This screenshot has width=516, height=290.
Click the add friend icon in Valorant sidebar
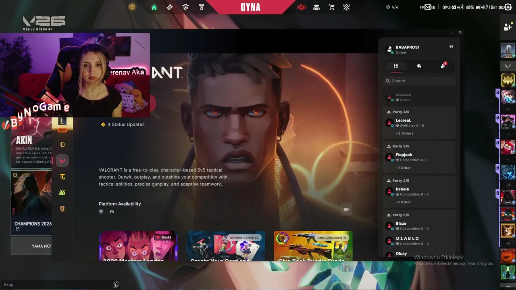tap(508, 27)
